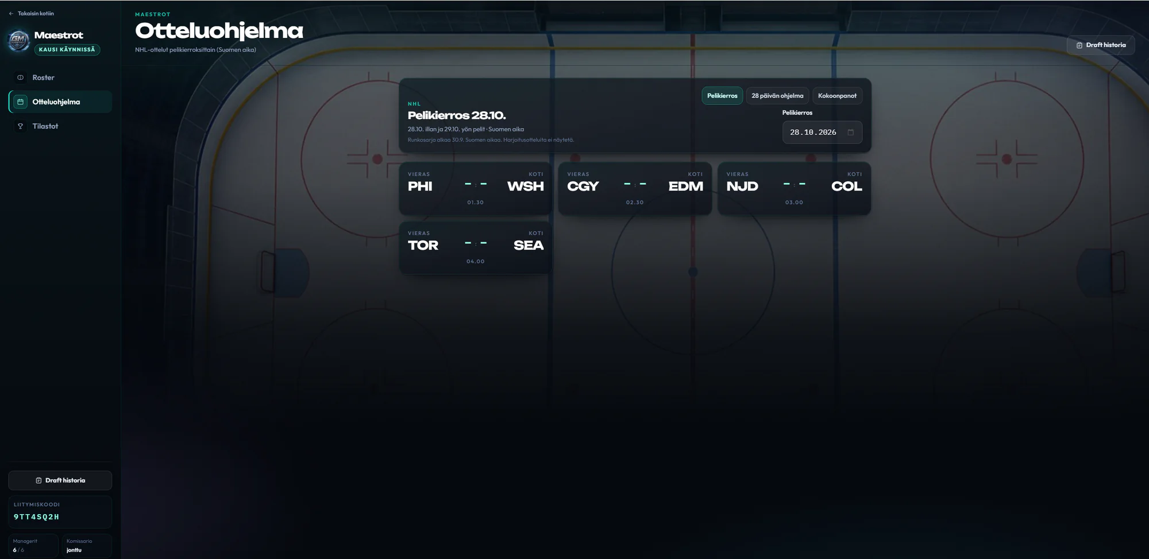Open Draft historia button in top right
This screenshot has width=1149, height=559.
pyautogui.click(x=1101, y=45)
